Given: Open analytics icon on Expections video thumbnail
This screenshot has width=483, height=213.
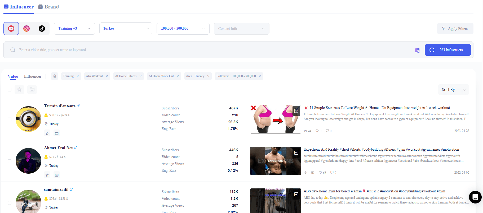Looking at the screenshot, I should click(296, 153).
